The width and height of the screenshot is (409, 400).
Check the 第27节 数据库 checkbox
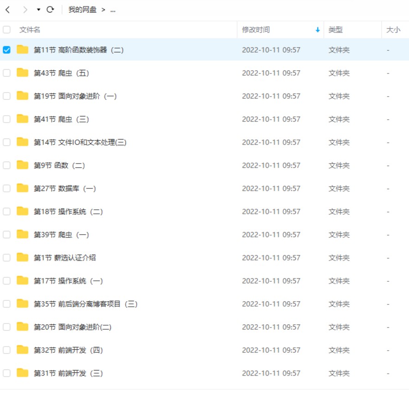tap(6, 188)
